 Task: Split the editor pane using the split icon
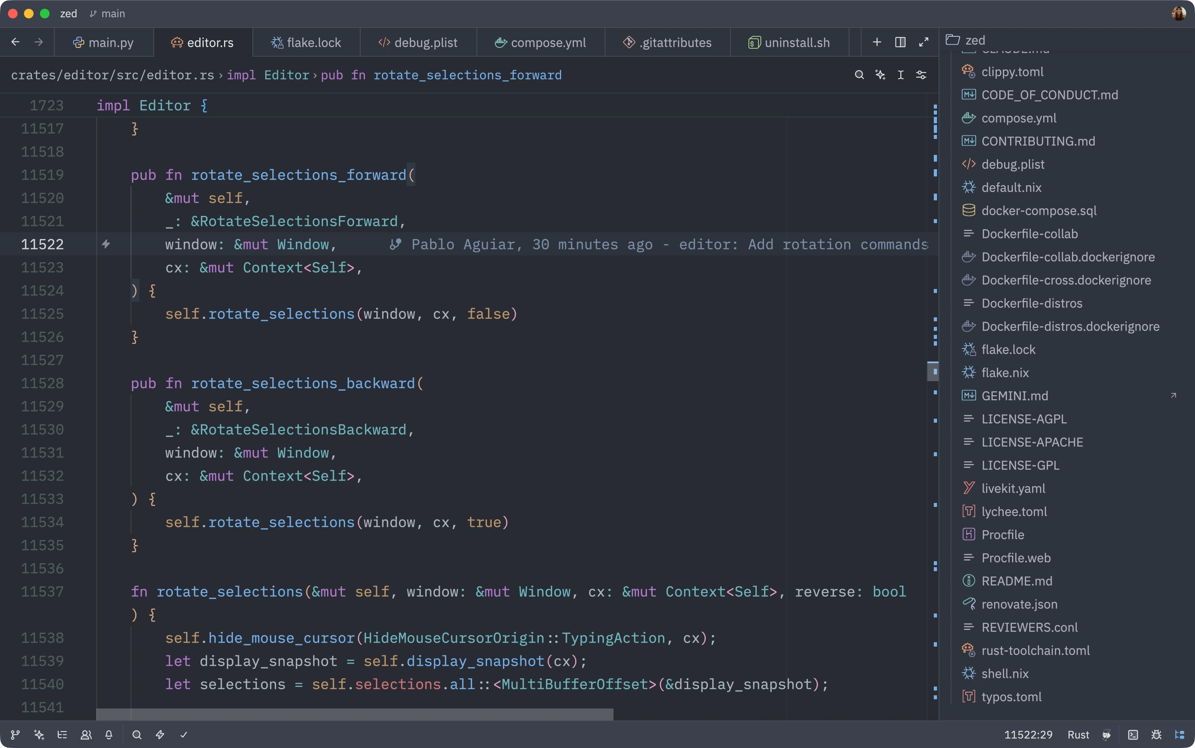click(901, 42)
